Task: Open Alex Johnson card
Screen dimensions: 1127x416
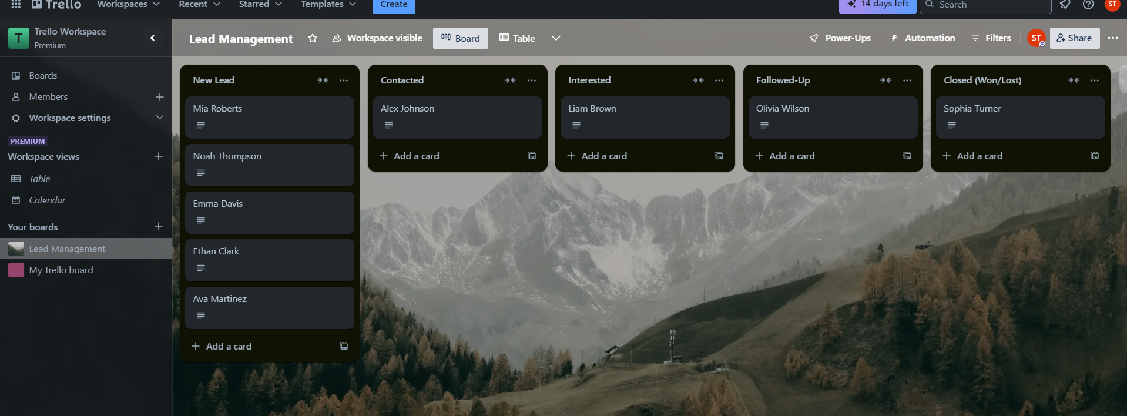Action: 457,118
